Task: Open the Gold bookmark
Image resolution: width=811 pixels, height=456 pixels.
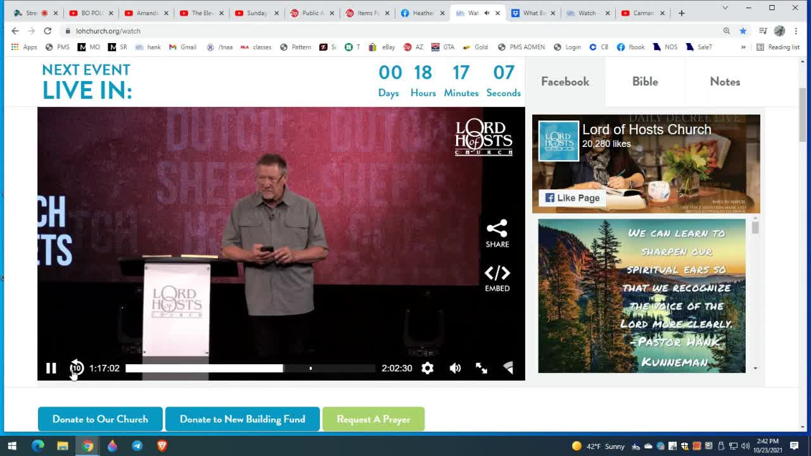Action: (475, 47)
